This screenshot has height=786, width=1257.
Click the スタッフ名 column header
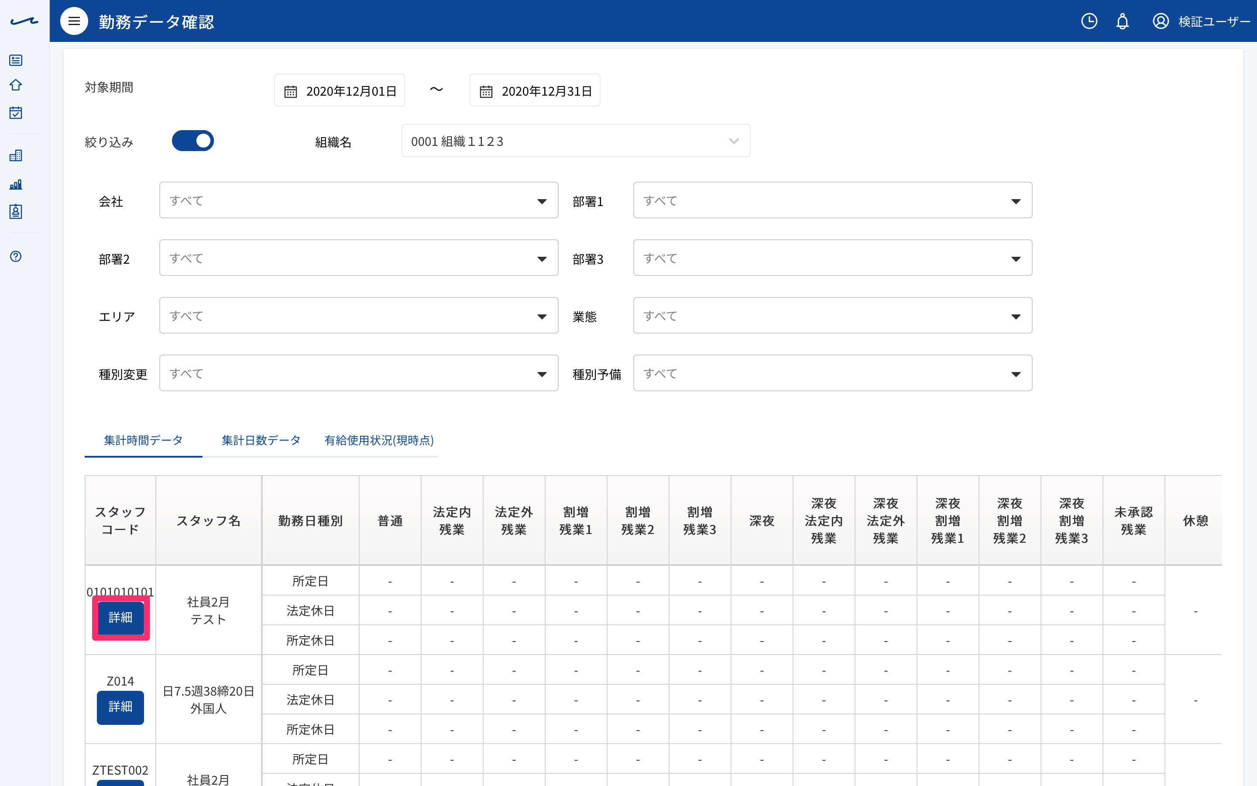208,521
